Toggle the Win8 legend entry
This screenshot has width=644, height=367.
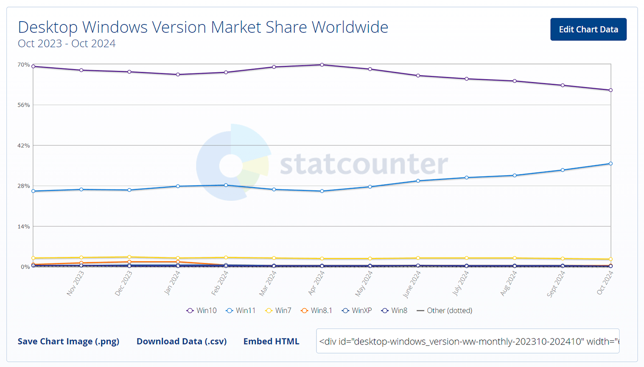[395, 310]
